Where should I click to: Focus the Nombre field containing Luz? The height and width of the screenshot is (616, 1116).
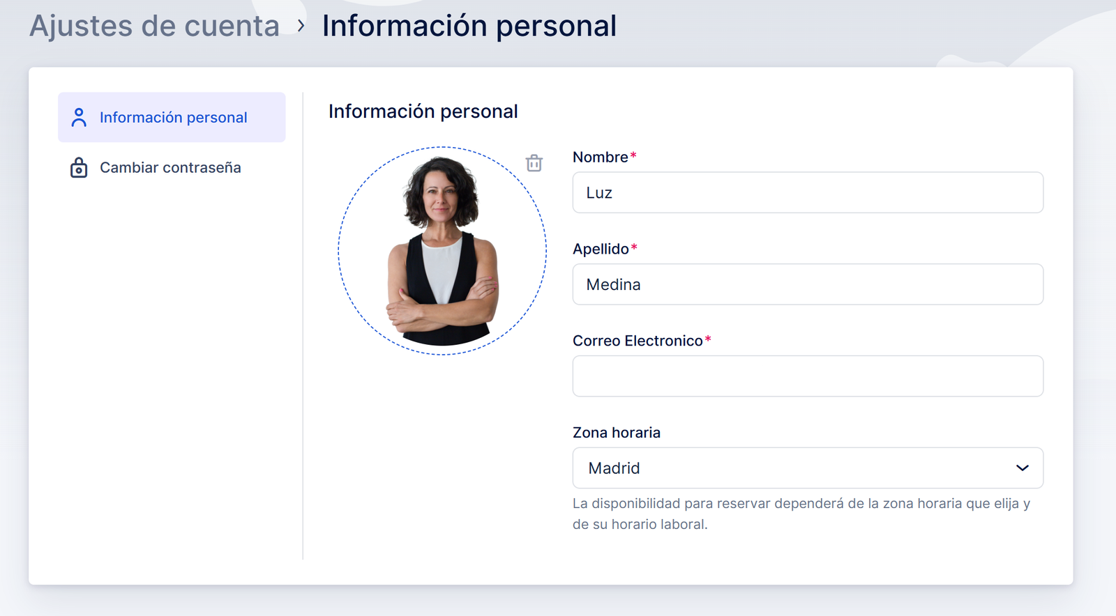coord(807,193)
